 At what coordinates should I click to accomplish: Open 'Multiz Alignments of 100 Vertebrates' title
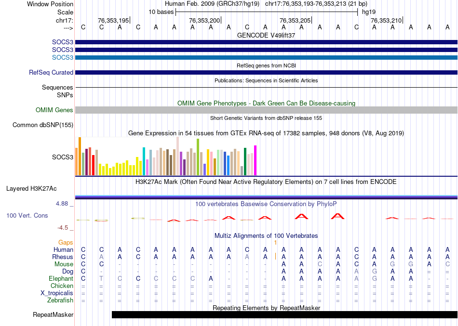[266, 236]
